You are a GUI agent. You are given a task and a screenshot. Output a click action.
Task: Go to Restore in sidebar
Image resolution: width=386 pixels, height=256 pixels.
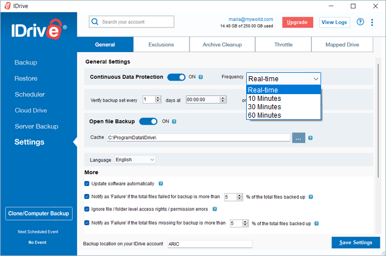click(x=26, y=78)
